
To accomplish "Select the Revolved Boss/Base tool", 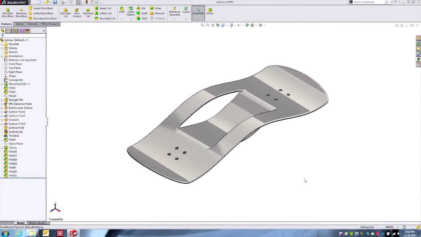I will [21, 13].
